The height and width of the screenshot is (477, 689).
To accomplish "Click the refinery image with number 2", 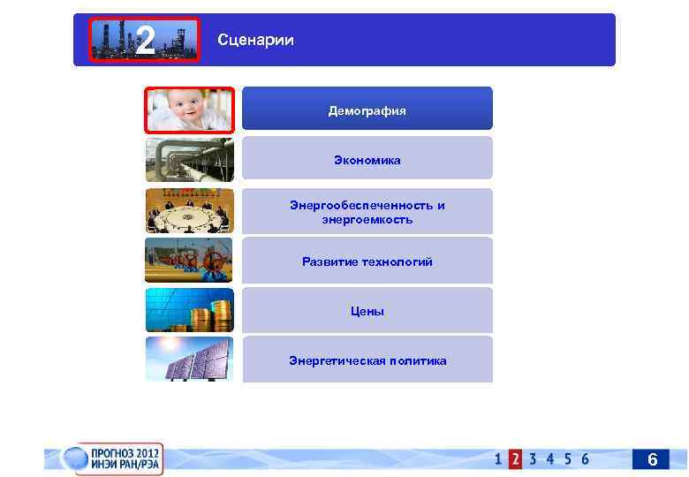I will pos(145,40).
